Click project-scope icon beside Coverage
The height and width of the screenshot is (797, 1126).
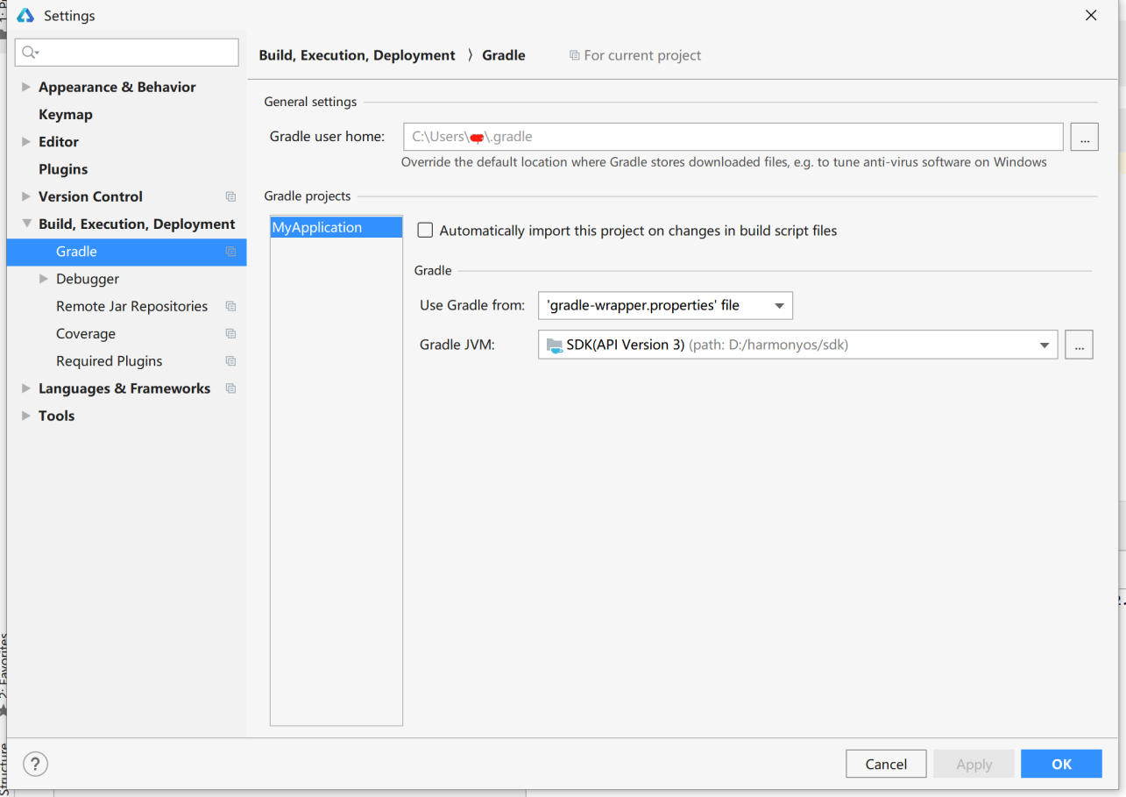click(x=230, y=334)
